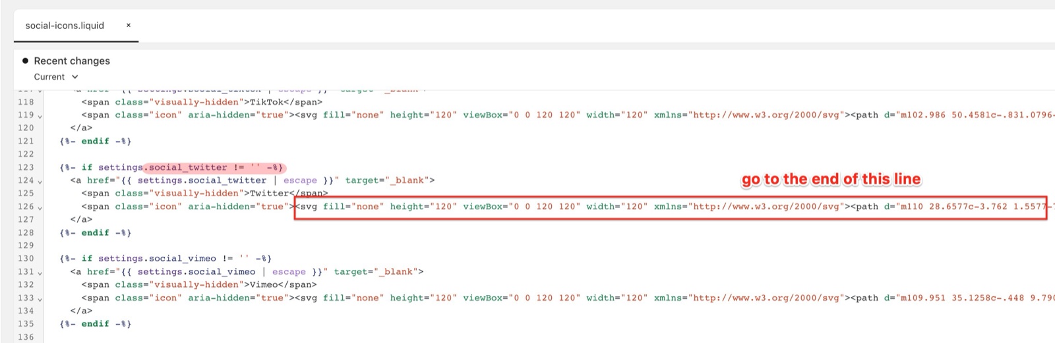
Task: Click the Vimeo visually-hidden span text
Action: (199, 285)
